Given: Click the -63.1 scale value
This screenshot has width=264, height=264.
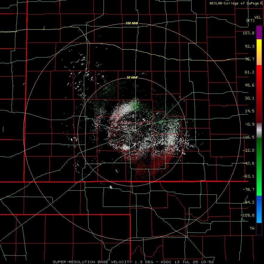Looking at the screenshot, I should click(x=248, y=176).
